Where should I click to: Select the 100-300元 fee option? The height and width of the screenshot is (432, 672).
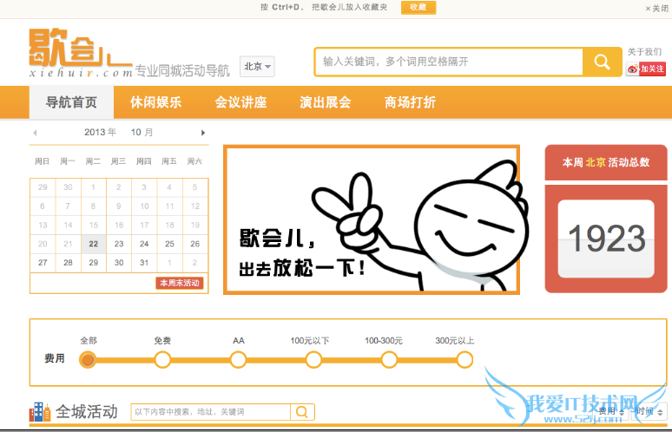(x=389, y=360)
